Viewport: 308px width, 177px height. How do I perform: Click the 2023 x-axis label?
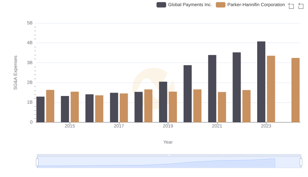click(266, 126)
